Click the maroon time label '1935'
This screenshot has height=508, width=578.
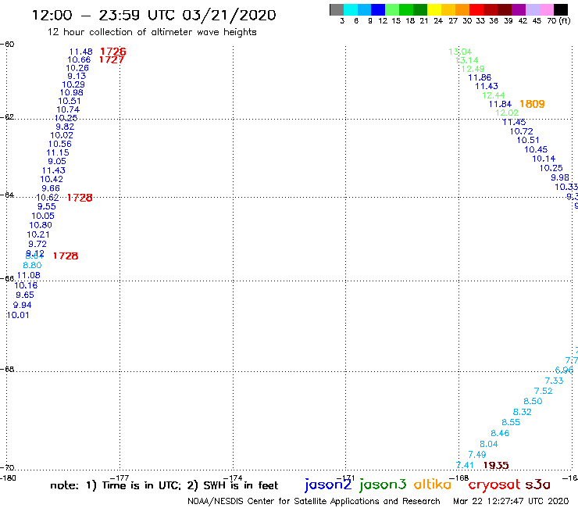click(x=496, y=466)
